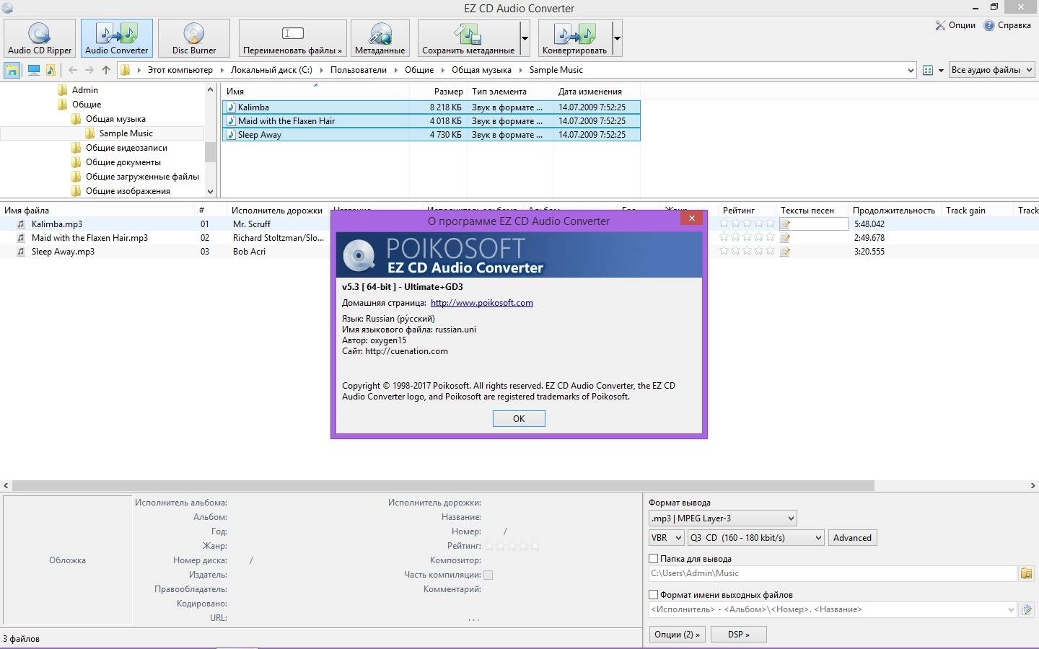Click the computer icon in navigation bar
The height and width of the screenshot is (649, 1039).
[x=33, y=70]
